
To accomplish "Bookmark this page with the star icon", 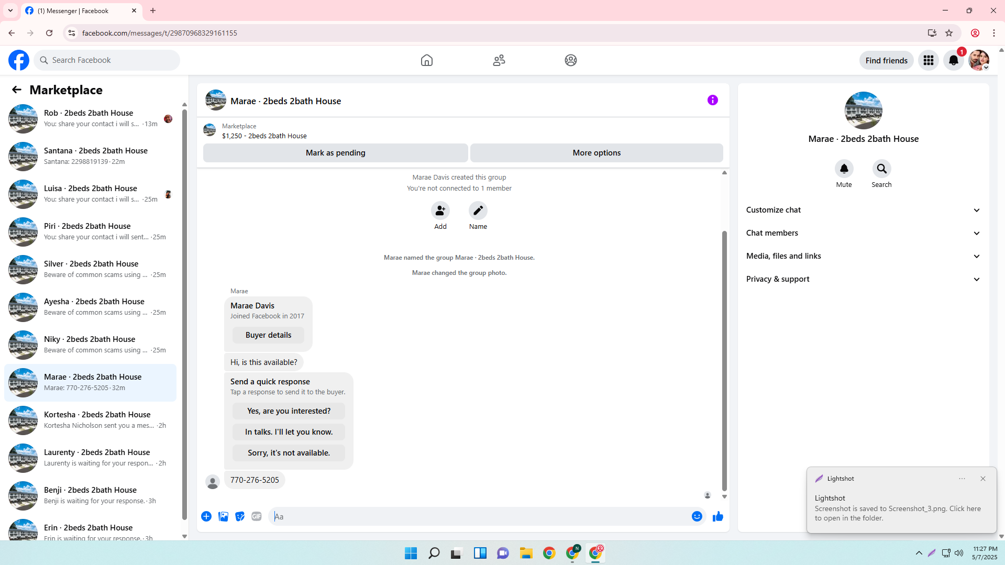I will coord(949,33).
